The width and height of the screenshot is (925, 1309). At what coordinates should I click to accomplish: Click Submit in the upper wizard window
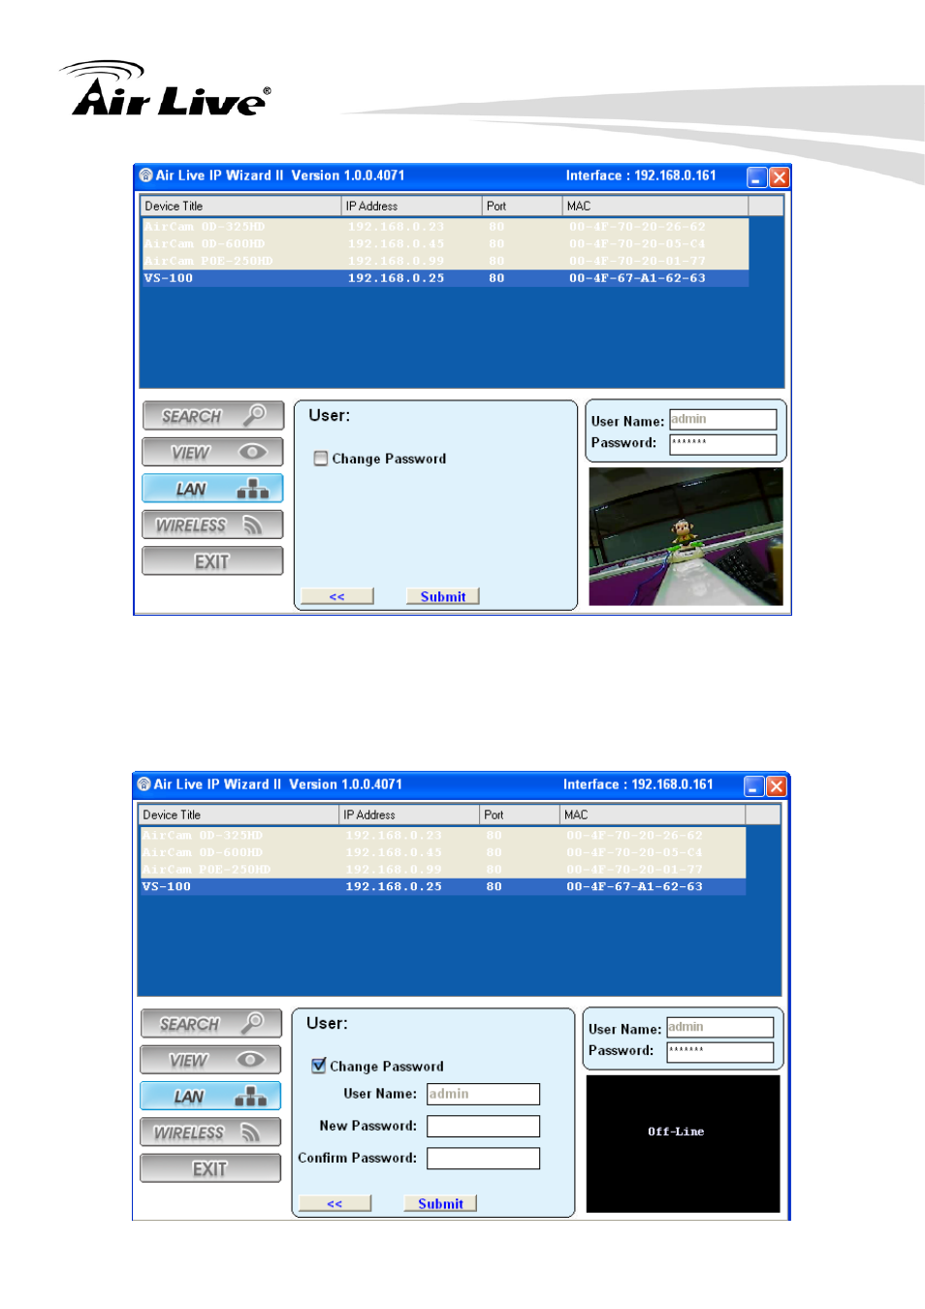click(x=443, y=596)
